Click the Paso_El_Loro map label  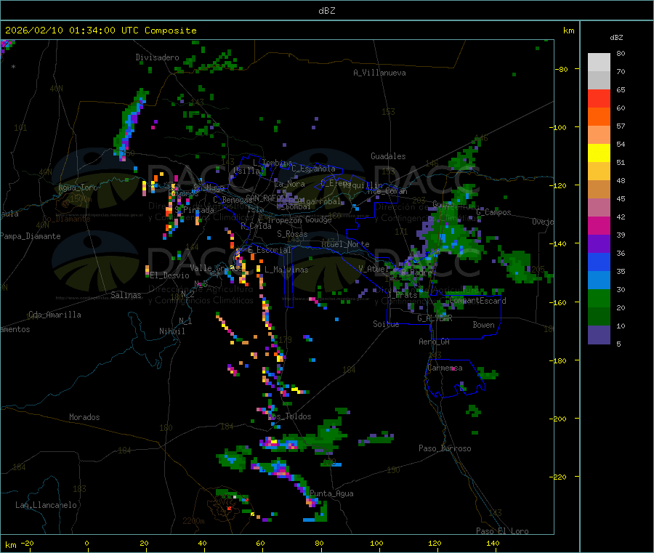tap(502, 531)
